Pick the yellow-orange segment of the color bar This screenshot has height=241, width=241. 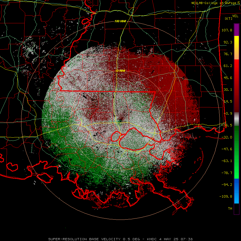tap(236, 48)
